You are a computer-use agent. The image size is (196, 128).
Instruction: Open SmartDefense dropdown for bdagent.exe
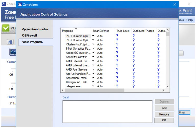pyautogui.click(x=93, y=86)
